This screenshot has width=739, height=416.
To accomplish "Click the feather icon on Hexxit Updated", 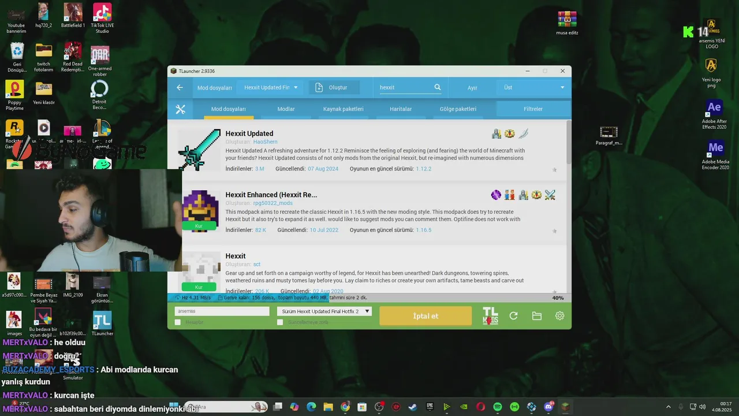I will 523,133.
